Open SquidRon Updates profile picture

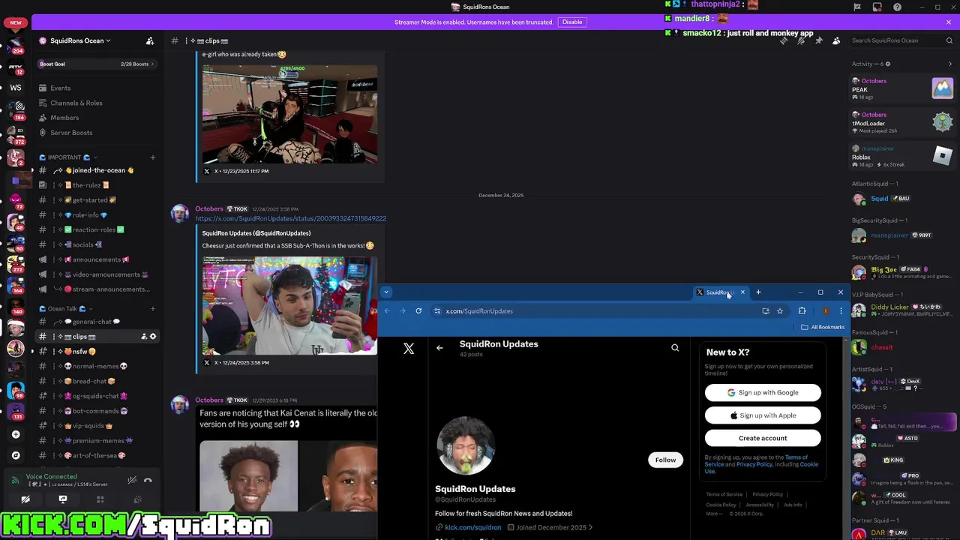[466, 446]
